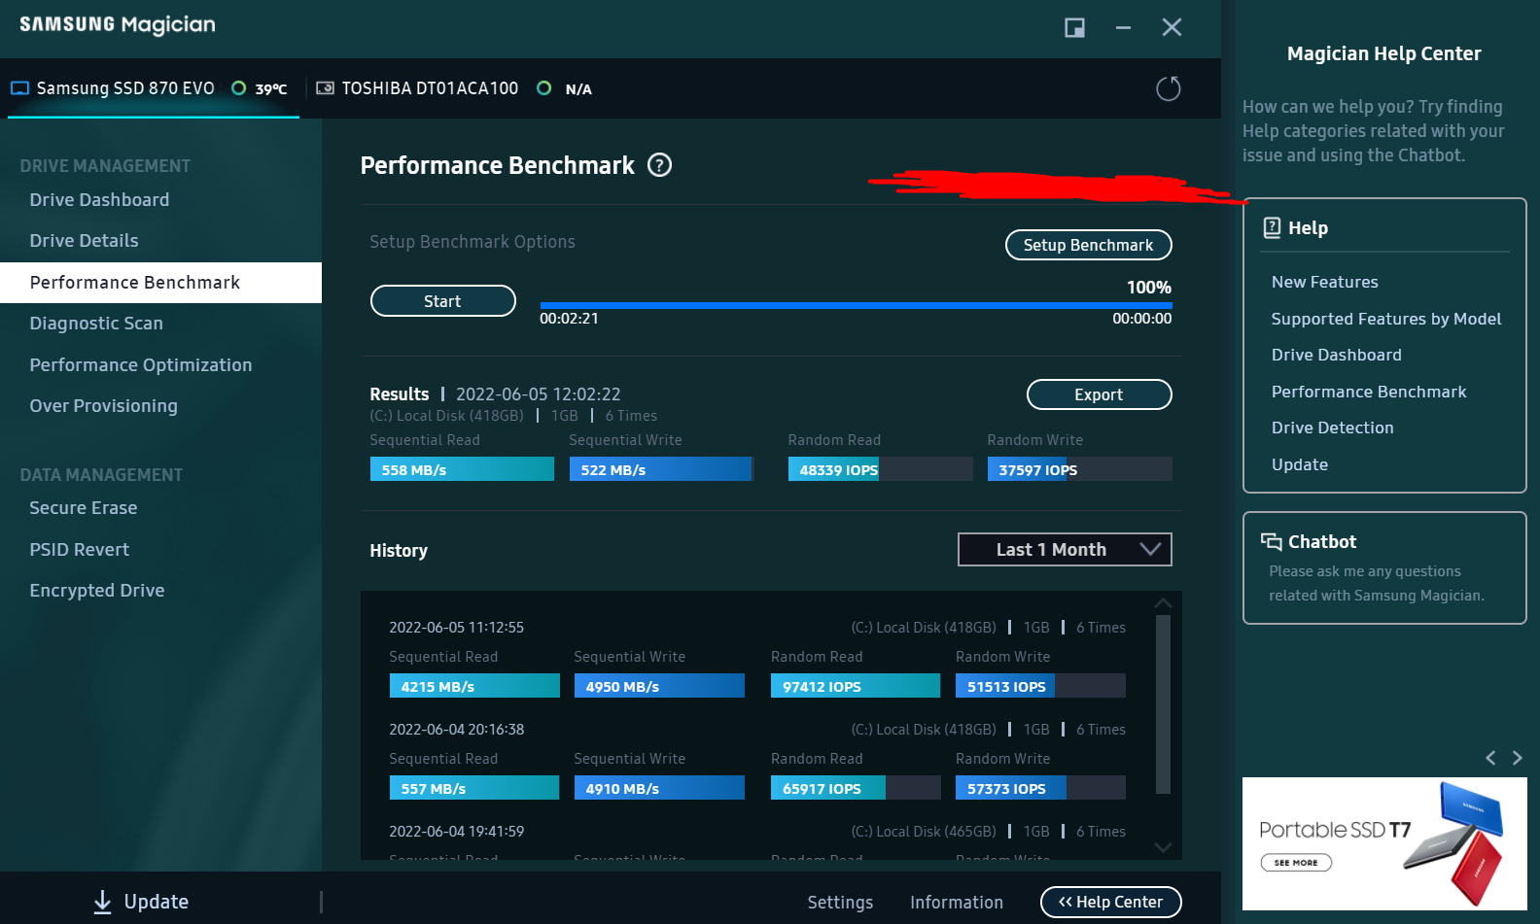The image size is (1540, 924).
Task: Click the benchmark progress bar
Action: [x=856, y=305]
